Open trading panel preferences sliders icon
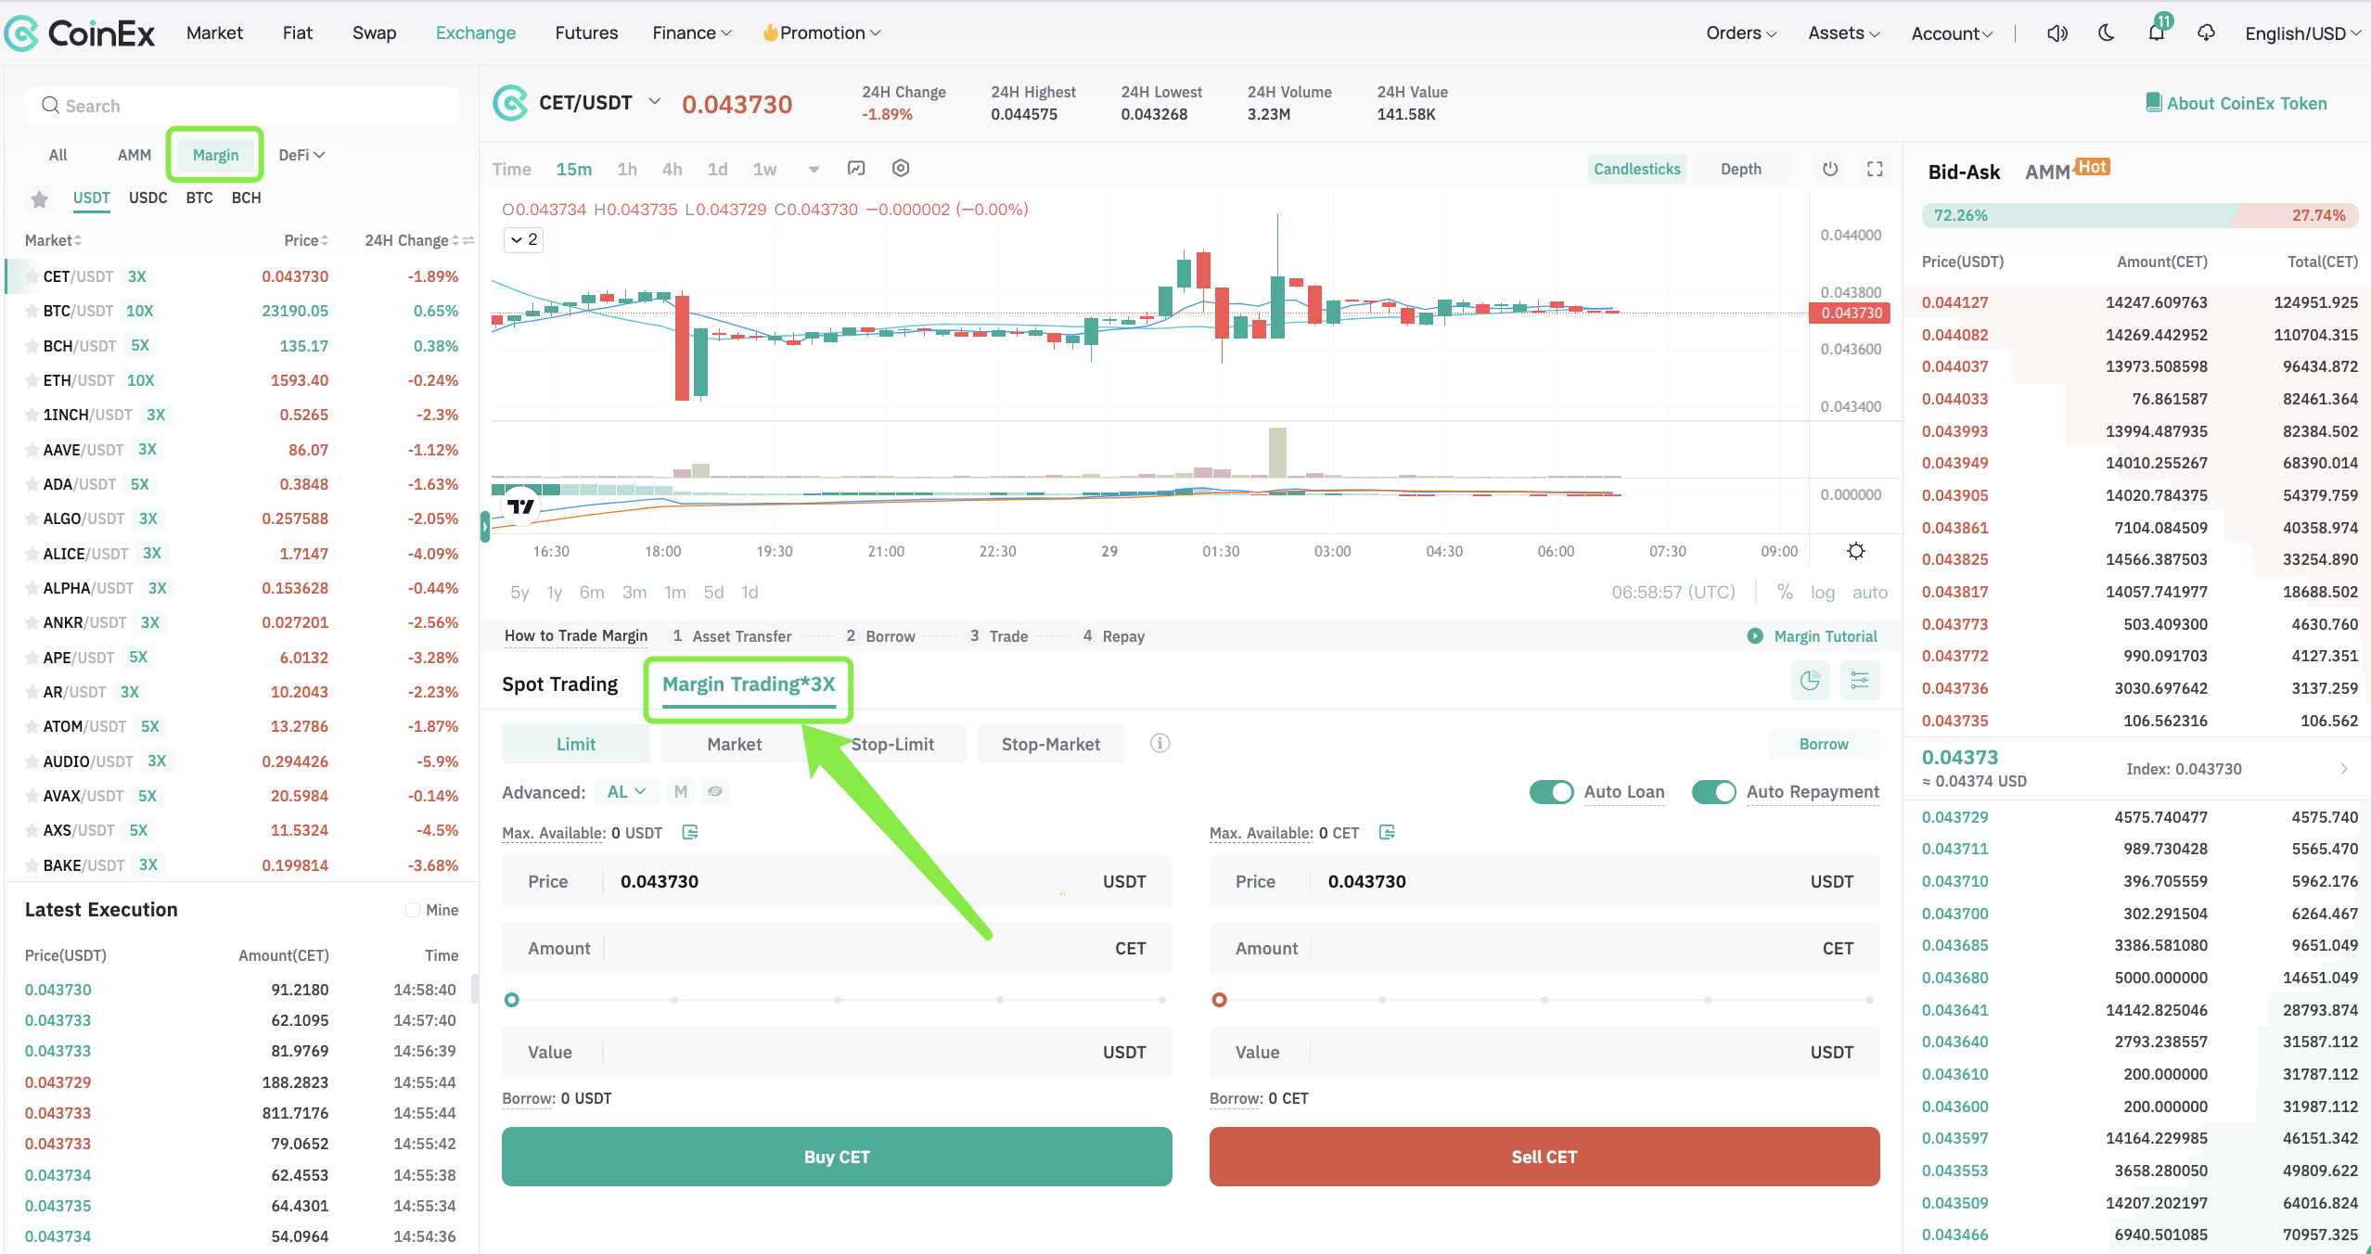The width and height of the screenshot is (2371, 1254). point(1860,681)
